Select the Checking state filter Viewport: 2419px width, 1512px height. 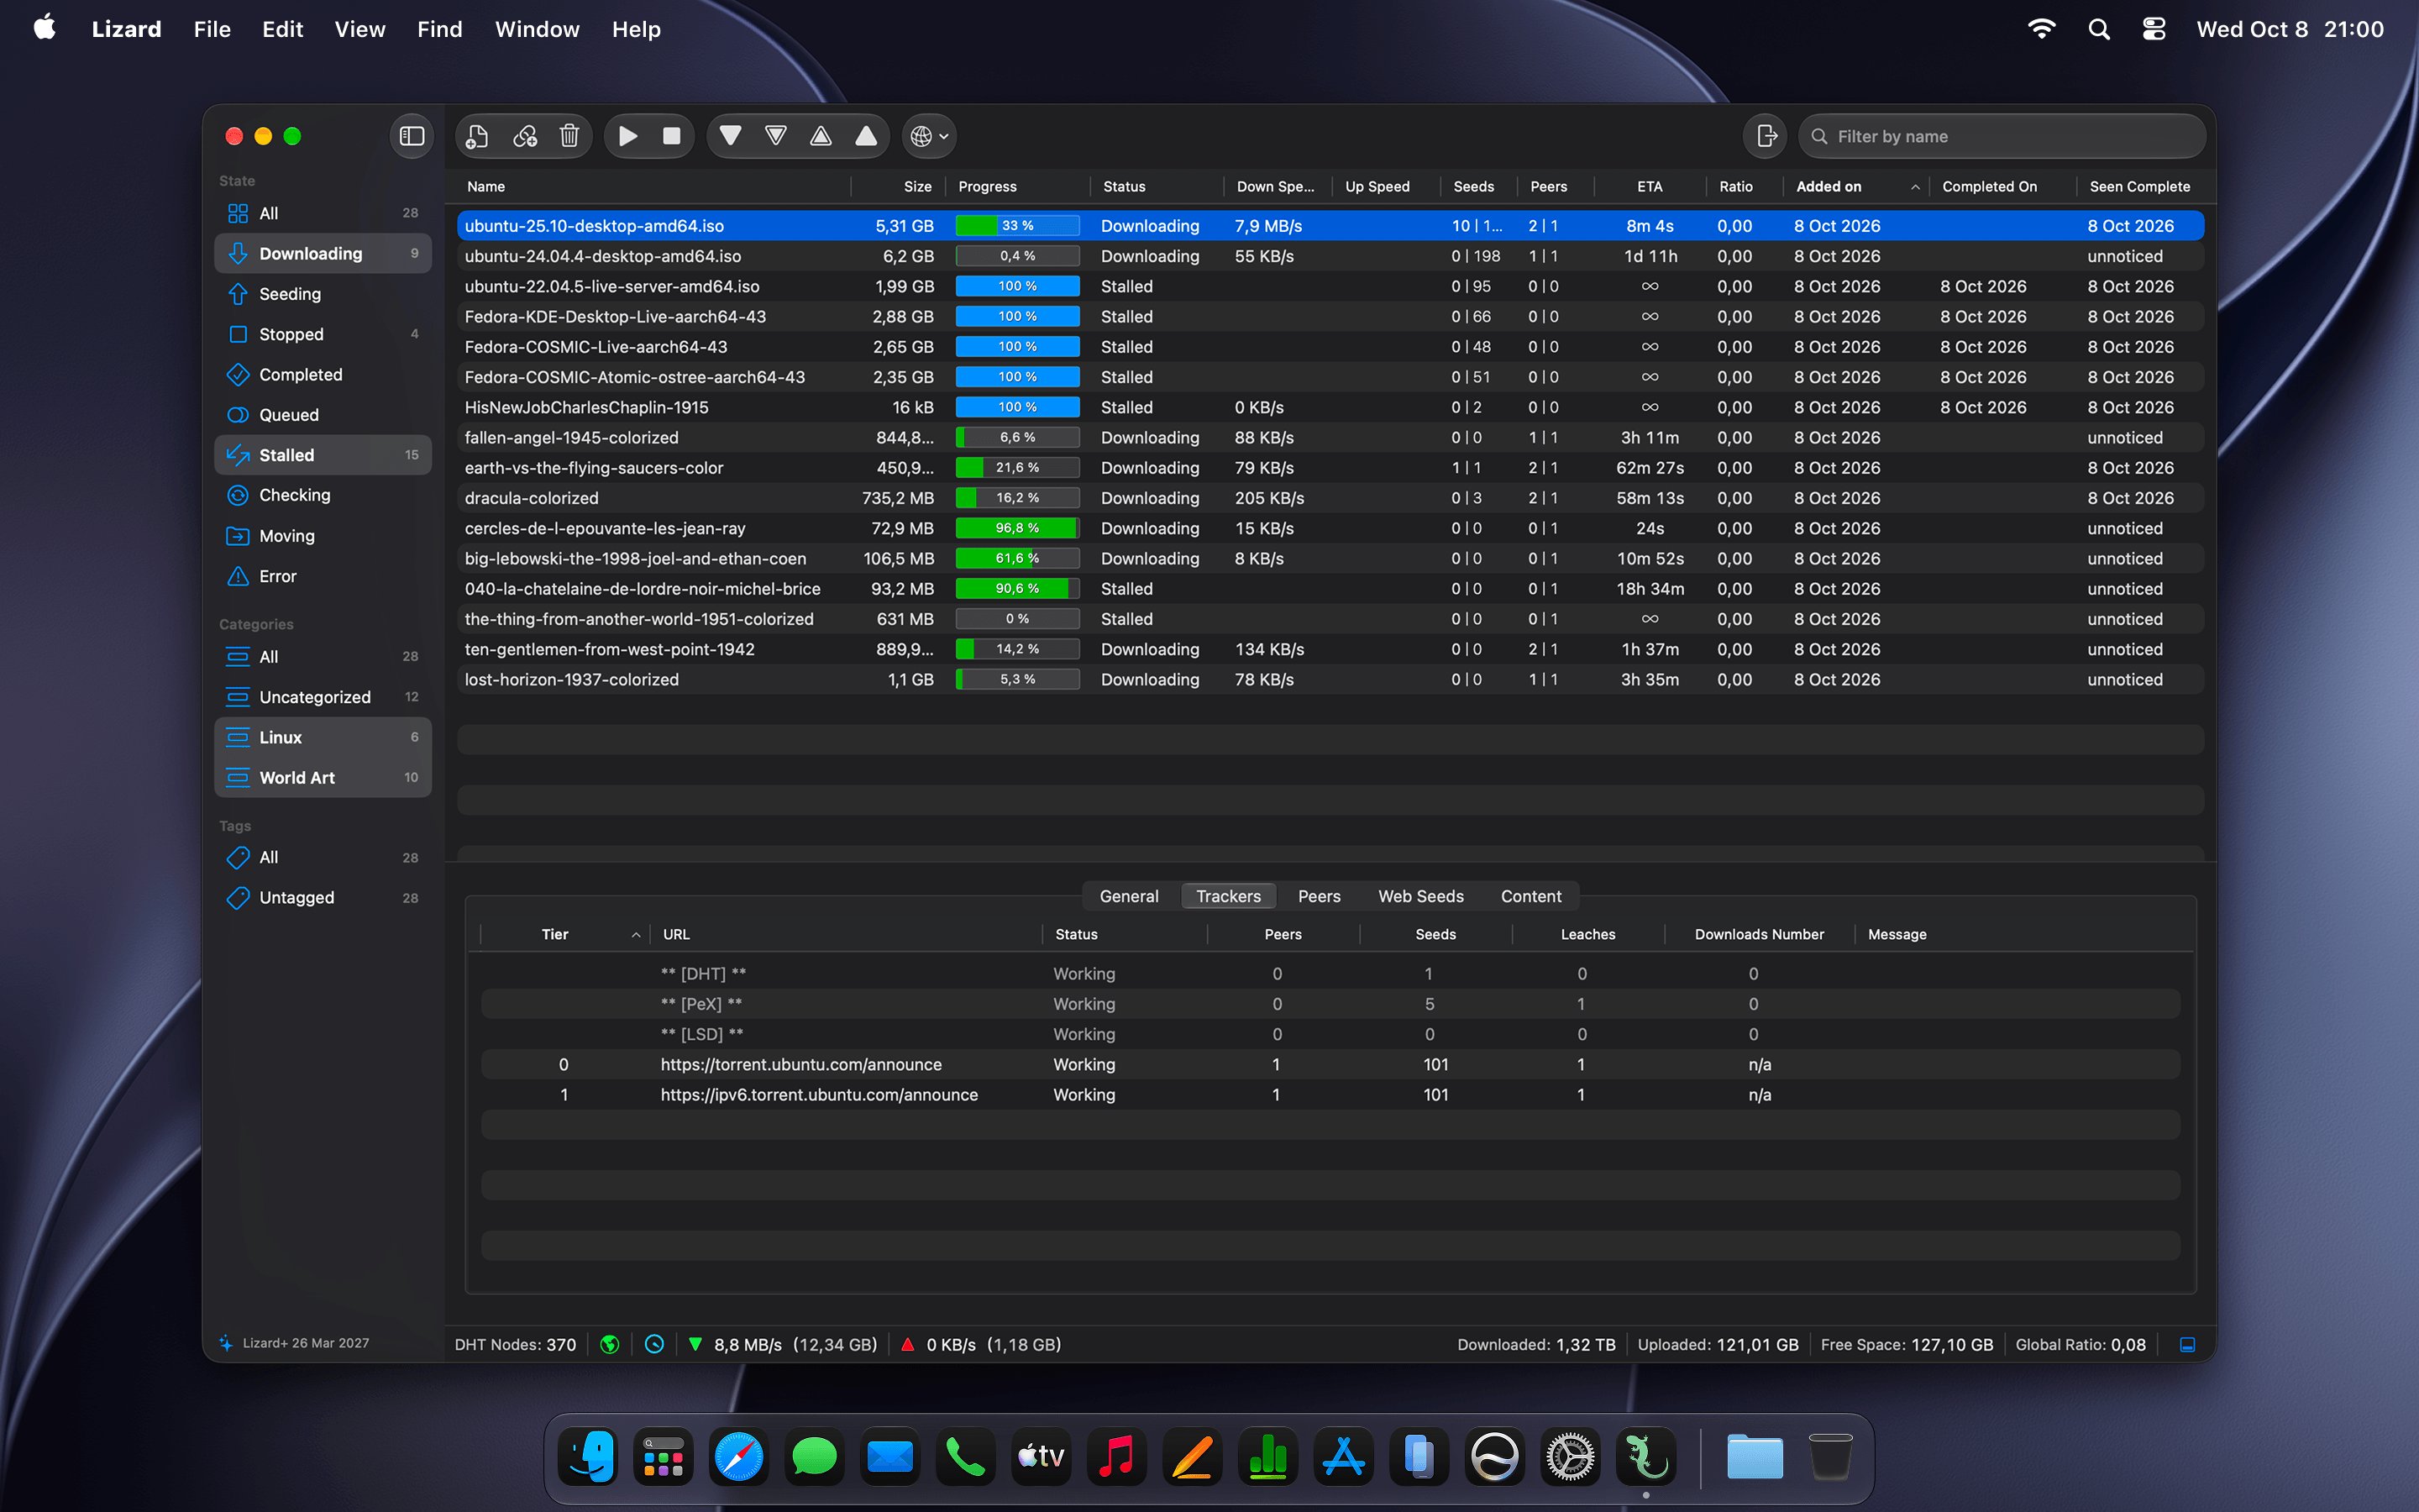coord(323,495)
